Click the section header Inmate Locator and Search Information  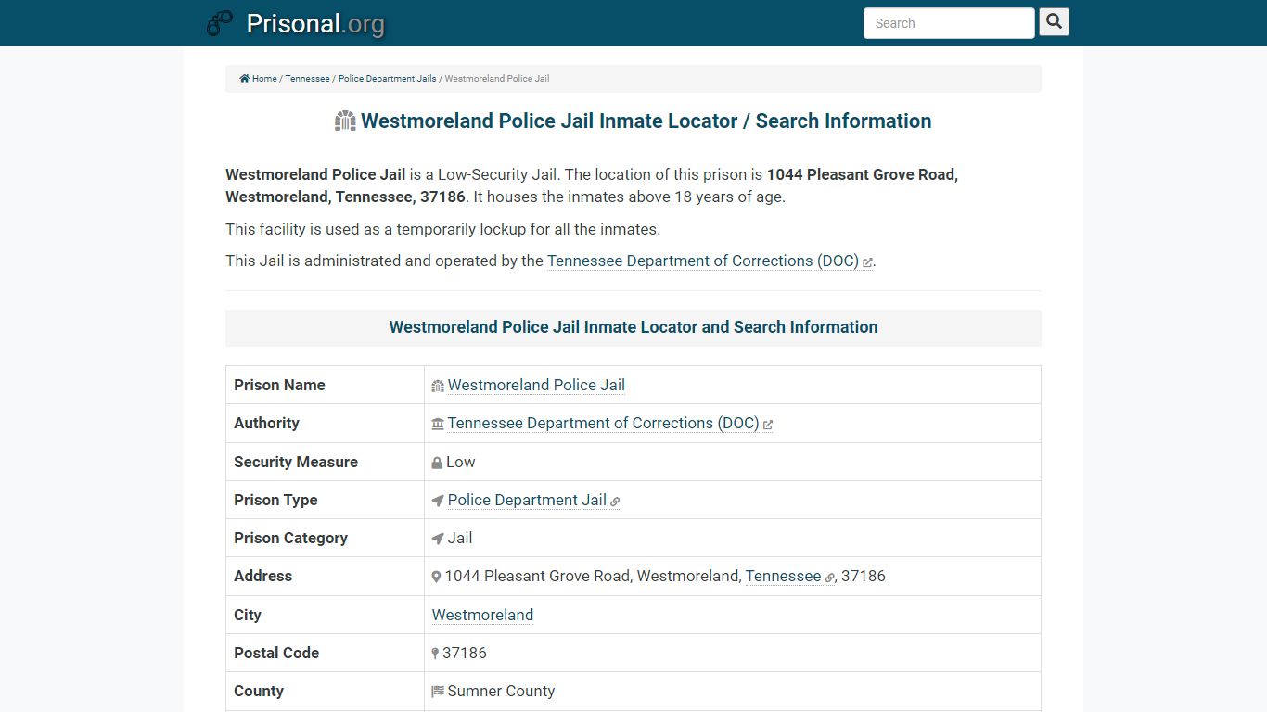point(633,327)
